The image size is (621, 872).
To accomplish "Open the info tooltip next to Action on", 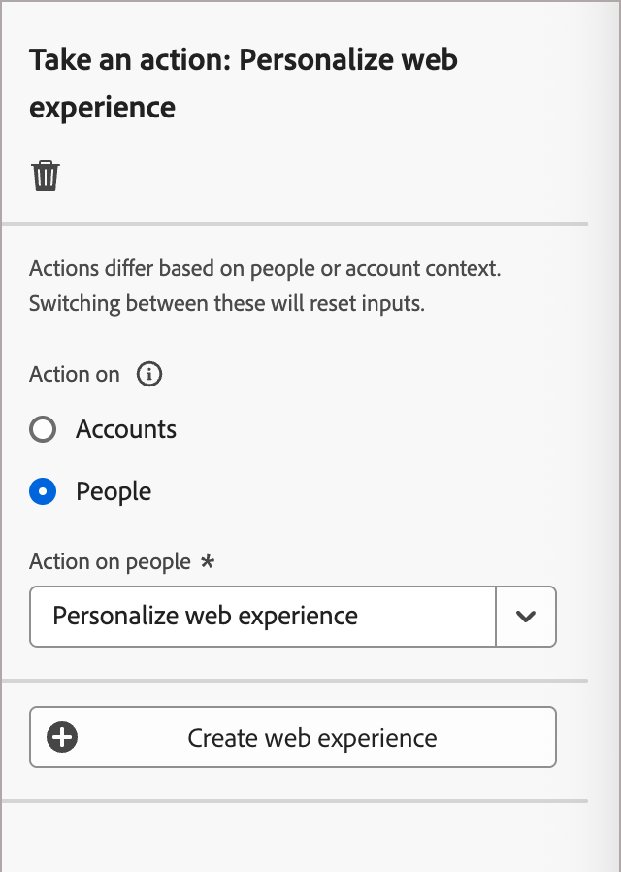I will [148, 374].
